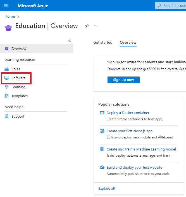The image size is (186, 197).
Task: Click 'Sign up for Azure for students' heading
Action: (147, 62)
